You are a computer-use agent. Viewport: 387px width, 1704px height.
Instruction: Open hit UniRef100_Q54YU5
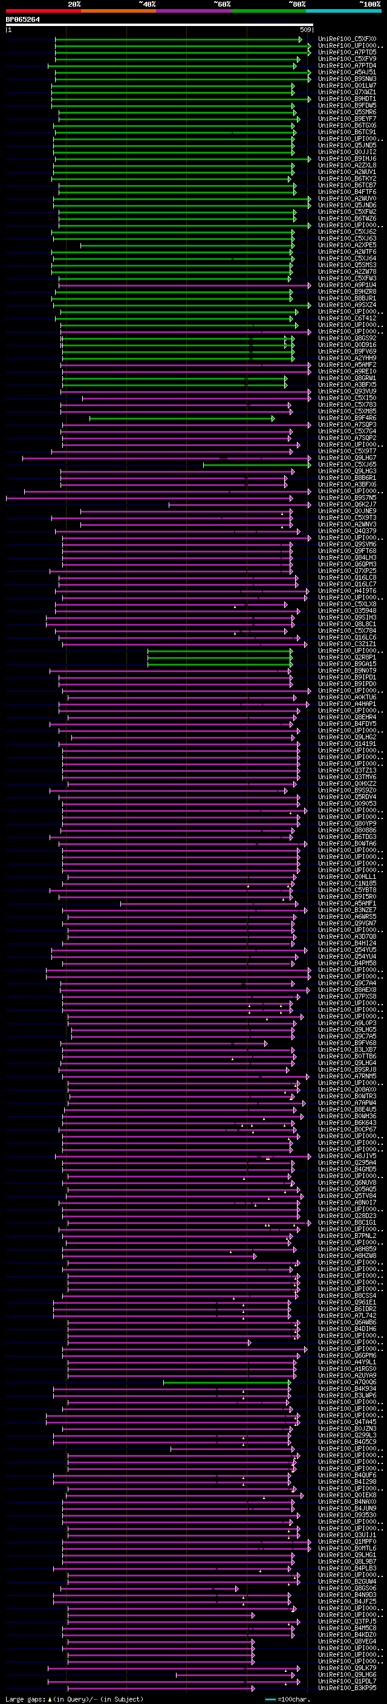347,950
